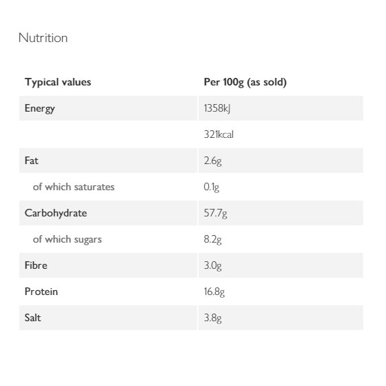Click the Carbohydrate row label
Image resolution: width=386 pixels, height=386 pixels.
[x=56, y=213]
